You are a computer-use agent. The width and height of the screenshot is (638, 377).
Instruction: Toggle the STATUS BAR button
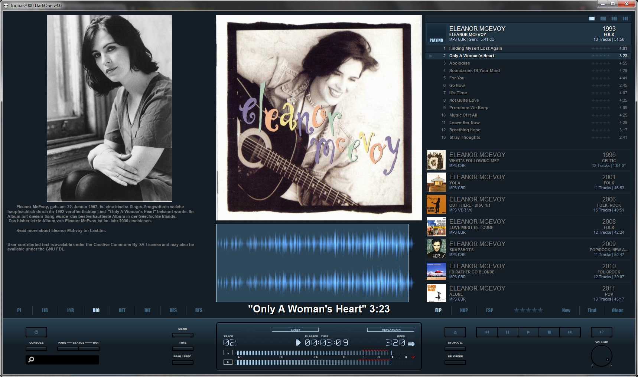89,349
